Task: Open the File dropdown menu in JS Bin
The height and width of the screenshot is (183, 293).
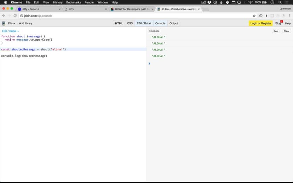Action: (x=11, y=23)
